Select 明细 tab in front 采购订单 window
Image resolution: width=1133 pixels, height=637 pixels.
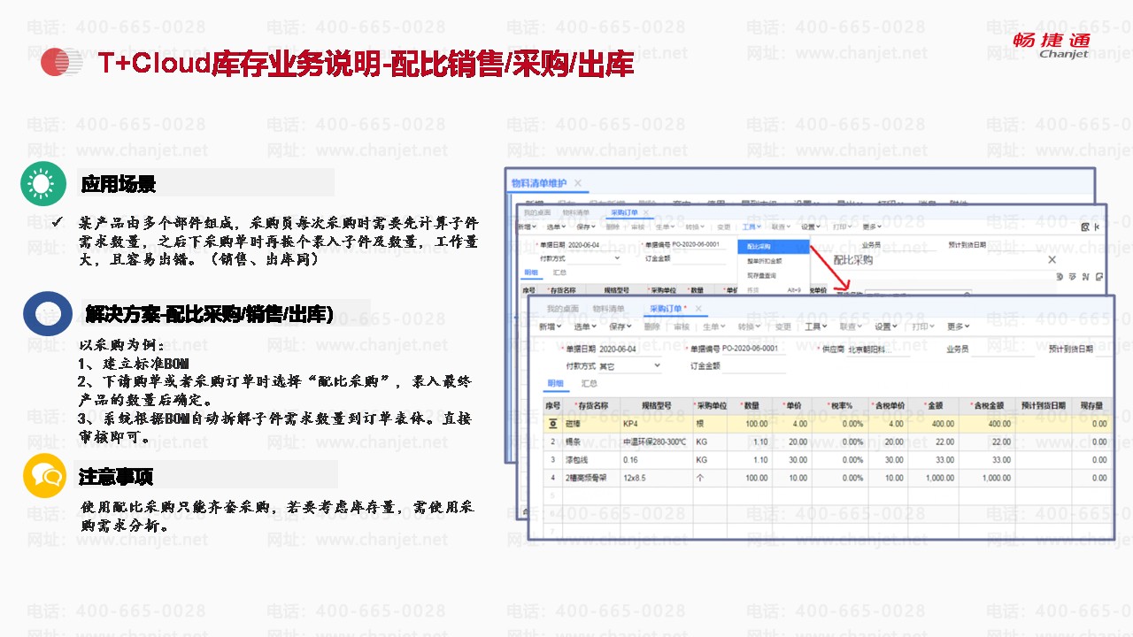pyautogui.click(x=555, y=384)
